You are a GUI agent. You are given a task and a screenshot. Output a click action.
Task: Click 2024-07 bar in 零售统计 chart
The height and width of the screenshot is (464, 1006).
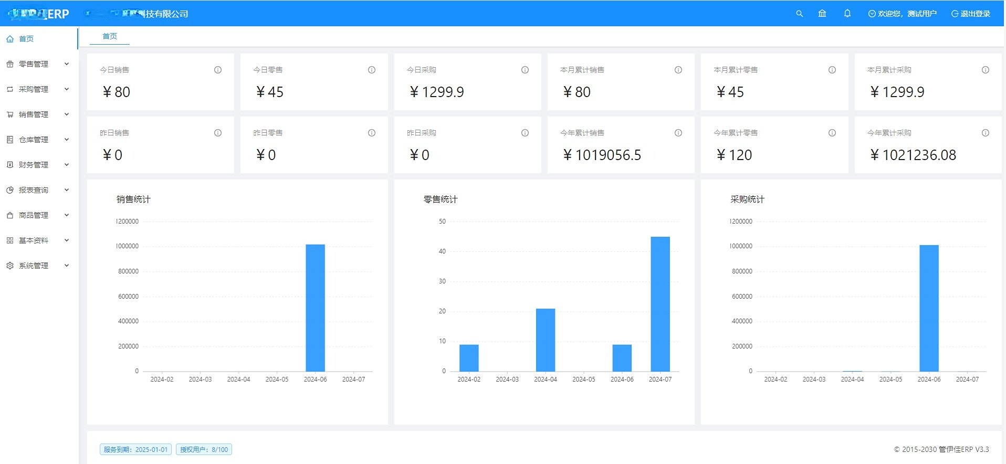(x=661, y=304)
